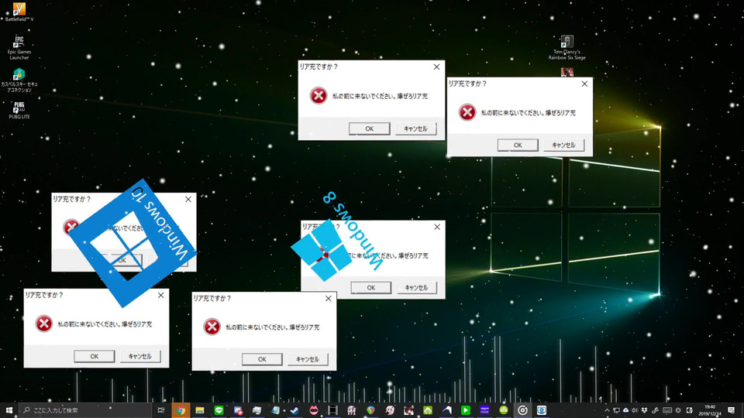Close the dialog beside Rainbow Six icon
Screen dimensions: 744x418
[x=584, y=84]
